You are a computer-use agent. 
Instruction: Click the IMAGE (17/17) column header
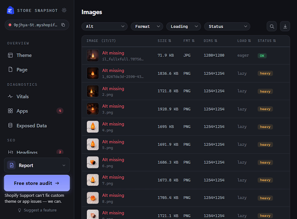click(x=101, y=41)
